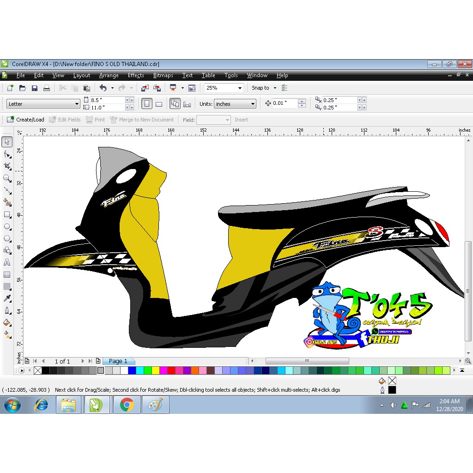Click the New document icon
This screenshot has width=473, height=473.
(10, 88)
